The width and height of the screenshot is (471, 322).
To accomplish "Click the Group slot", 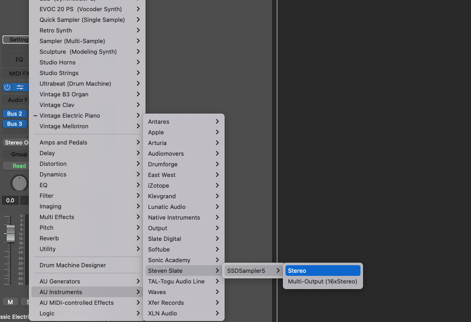I will pyautogui.click(x=16, y=154).
